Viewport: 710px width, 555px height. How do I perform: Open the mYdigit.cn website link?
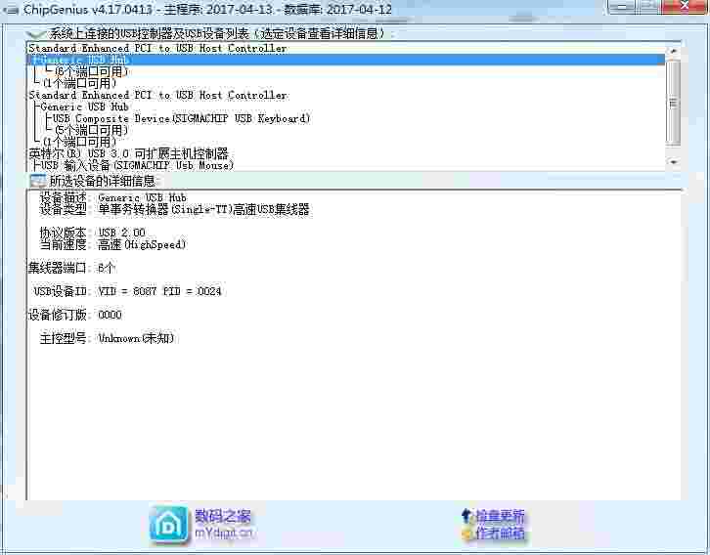point(223,533)
